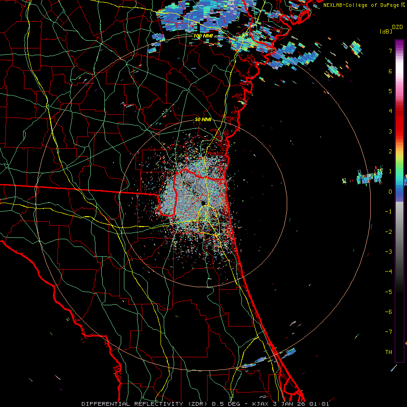Click the color scale label -5

(388, 292)
